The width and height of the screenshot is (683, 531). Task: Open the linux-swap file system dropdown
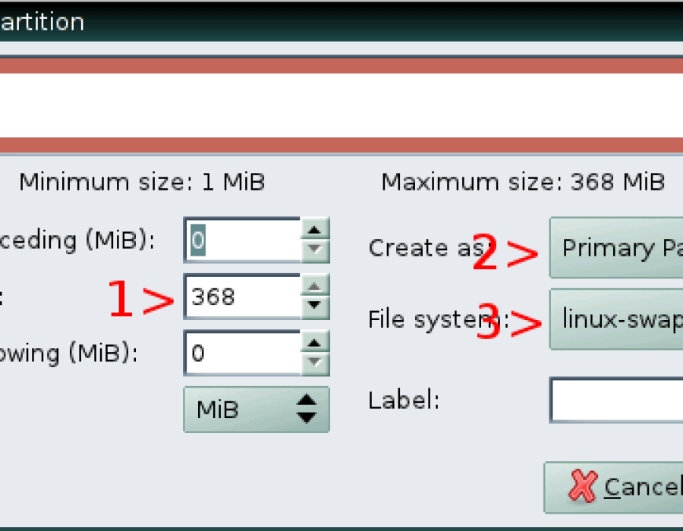coord(616,319)
